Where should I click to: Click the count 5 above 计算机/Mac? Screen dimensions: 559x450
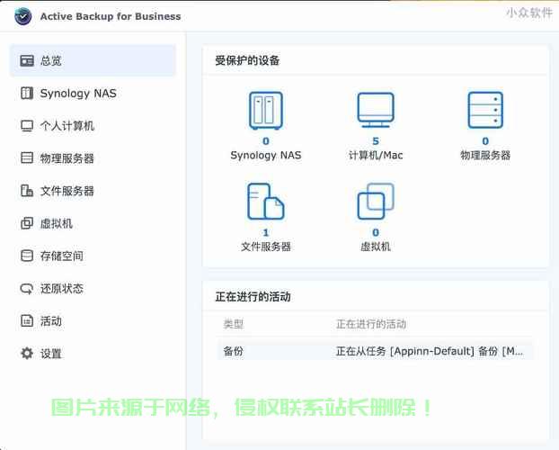[376, 141]
